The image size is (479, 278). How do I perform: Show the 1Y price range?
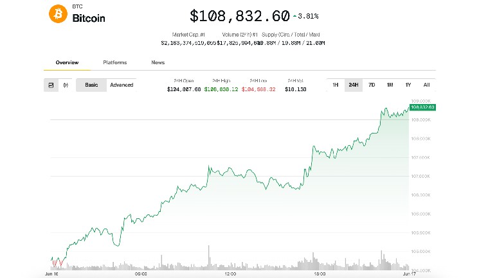408,85
